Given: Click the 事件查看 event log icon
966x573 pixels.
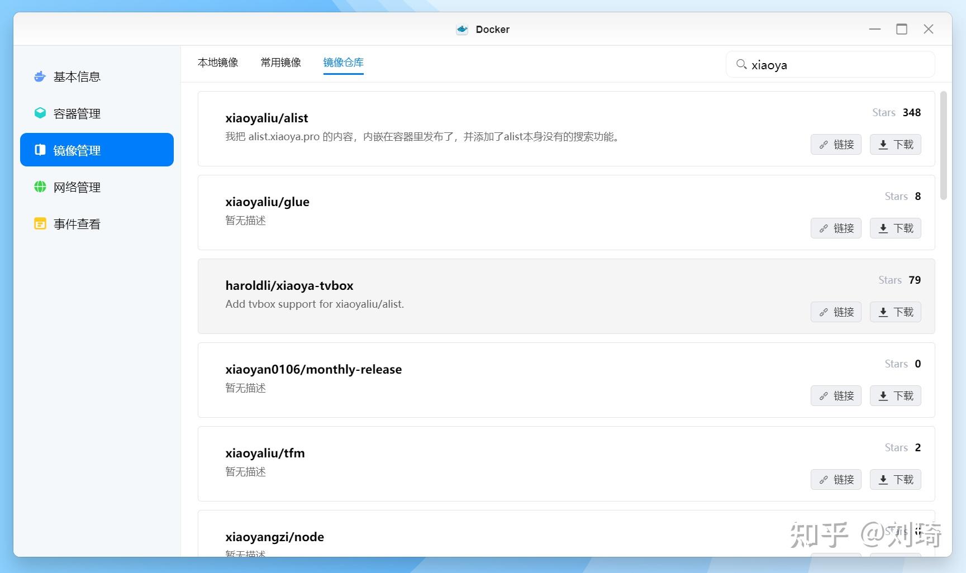Looking at the screenshot, I should click(40, 223).
